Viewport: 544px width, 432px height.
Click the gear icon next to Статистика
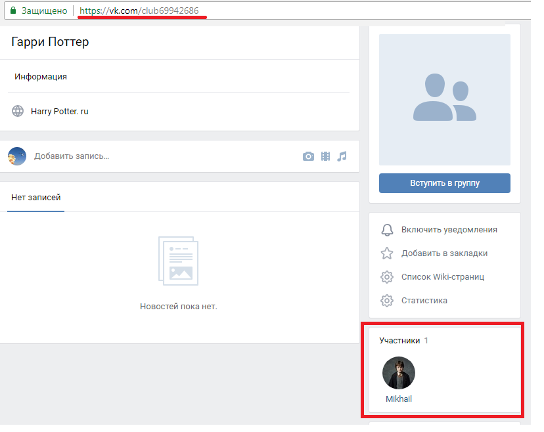(387, 301)
